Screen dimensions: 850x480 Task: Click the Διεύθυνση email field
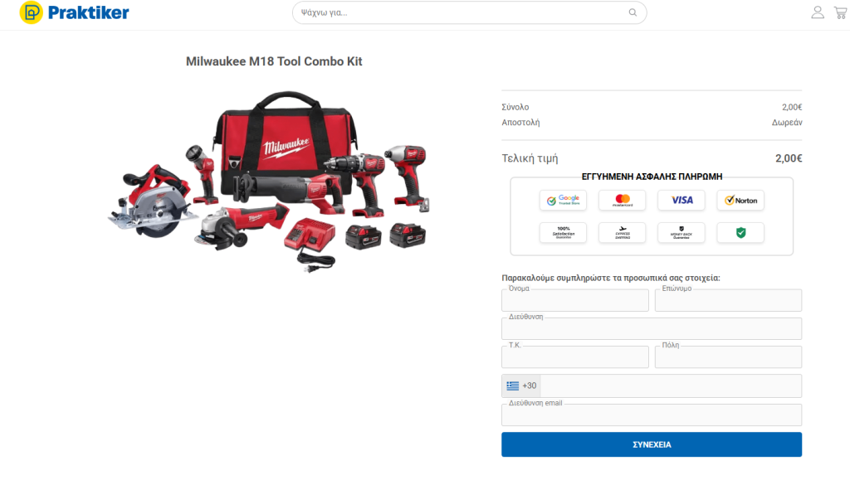pos(652,415)
